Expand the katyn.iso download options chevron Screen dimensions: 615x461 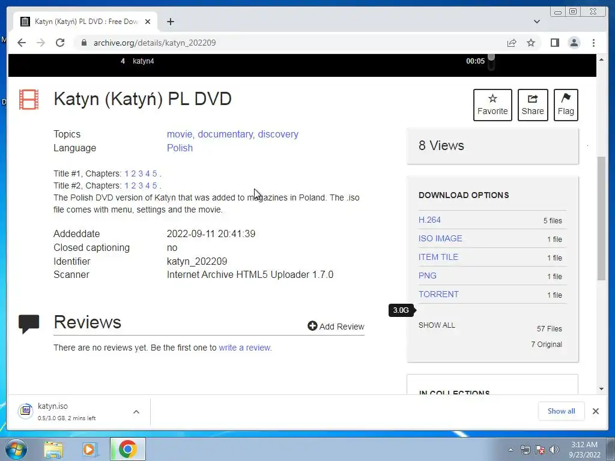[136, 412]
